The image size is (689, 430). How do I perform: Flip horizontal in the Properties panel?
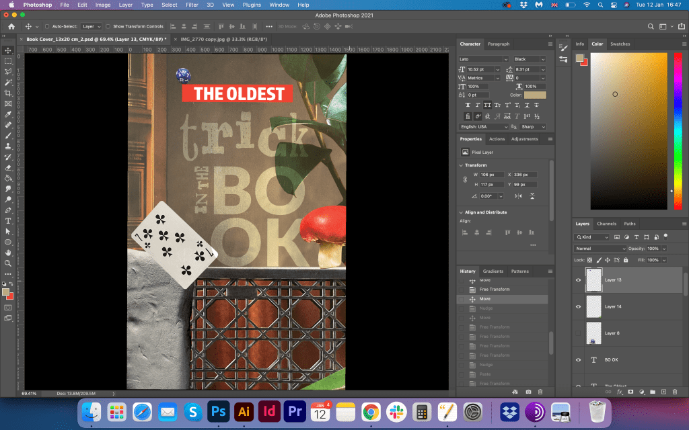tap(517, 196)
